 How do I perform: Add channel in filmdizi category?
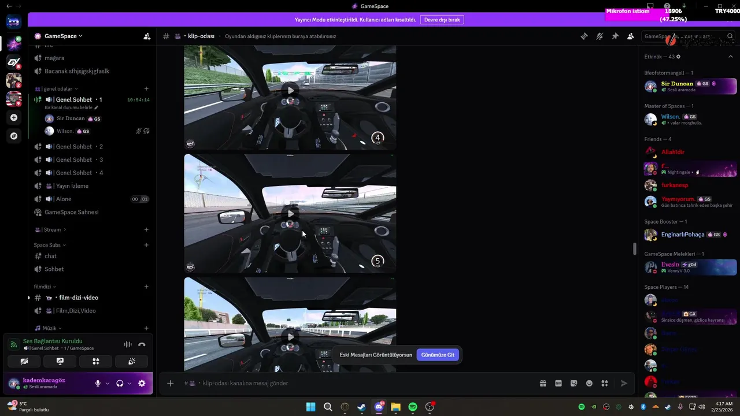point(146,287)
